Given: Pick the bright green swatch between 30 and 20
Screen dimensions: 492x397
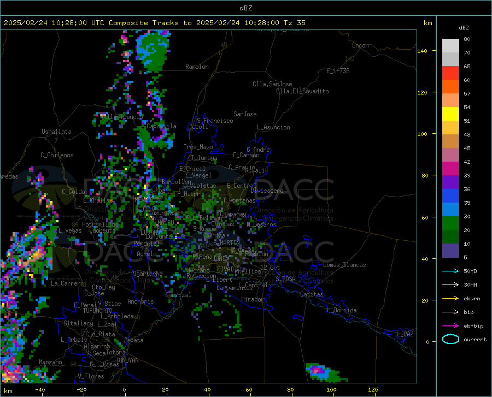Looking at the screenshot, I should (450, 223).
